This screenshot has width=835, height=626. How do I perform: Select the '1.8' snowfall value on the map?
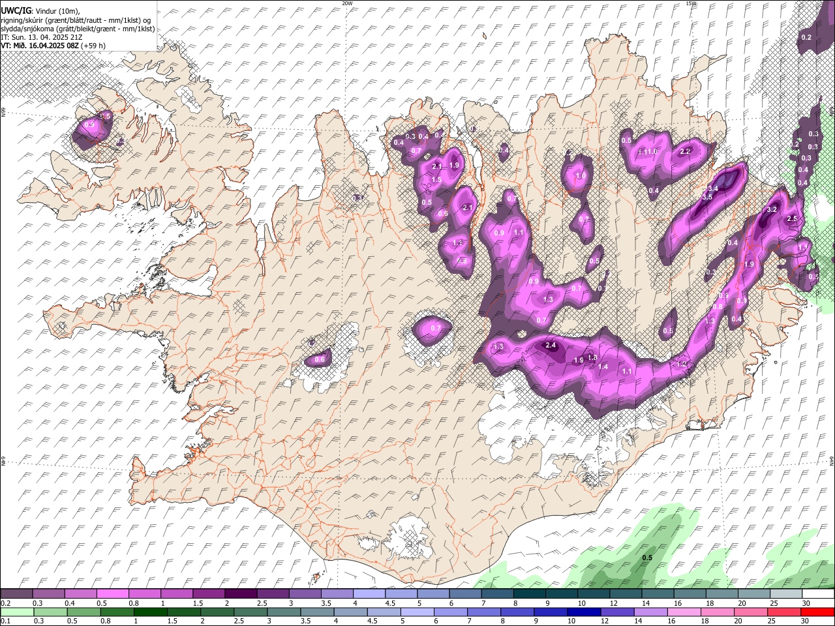point(592,357)
